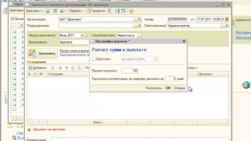Click the document movements list icon
The image size is (251, 141).
(117, 11)
